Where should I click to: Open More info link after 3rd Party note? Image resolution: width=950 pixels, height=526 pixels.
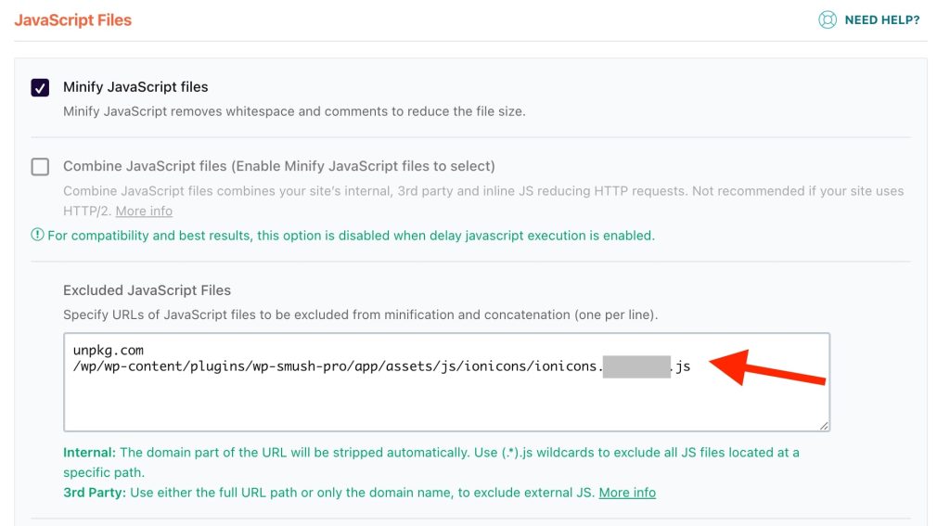627,493
